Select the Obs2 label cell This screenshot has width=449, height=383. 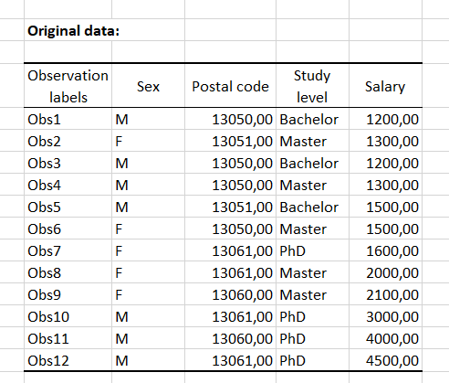(x=68, y=141)
